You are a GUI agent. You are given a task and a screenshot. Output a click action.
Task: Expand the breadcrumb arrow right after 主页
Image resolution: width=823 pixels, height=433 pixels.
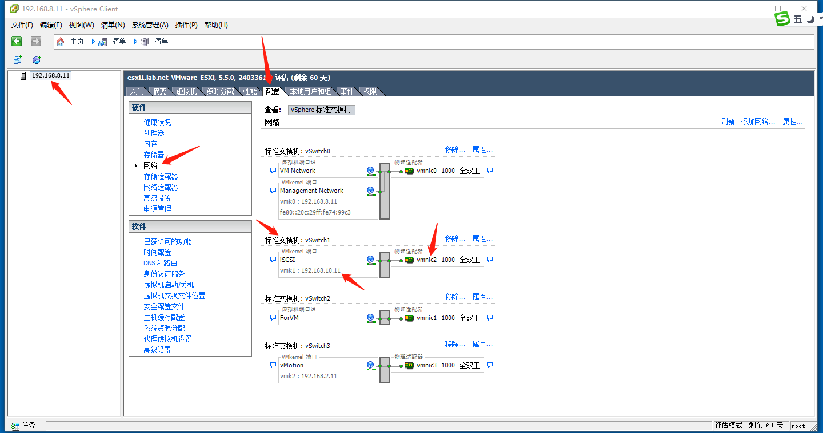pyautogui.click(x=93, y=42)
